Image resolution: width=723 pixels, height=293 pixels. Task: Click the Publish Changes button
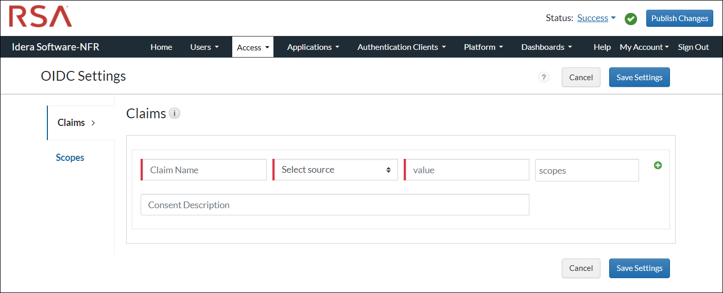(x=680, y=18)
